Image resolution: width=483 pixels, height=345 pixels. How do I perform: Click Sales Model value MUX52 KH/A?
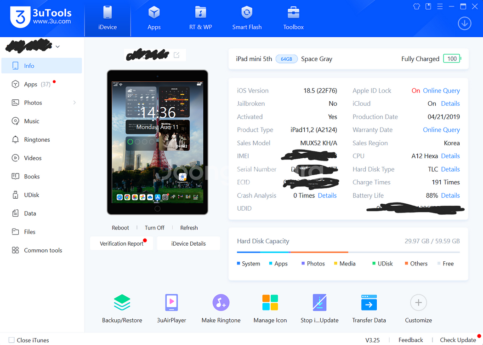pos(318,143)
